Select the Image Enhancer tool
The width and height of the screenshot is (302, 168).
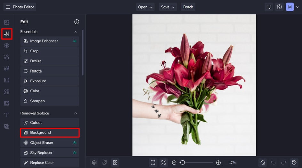(50, 41)
